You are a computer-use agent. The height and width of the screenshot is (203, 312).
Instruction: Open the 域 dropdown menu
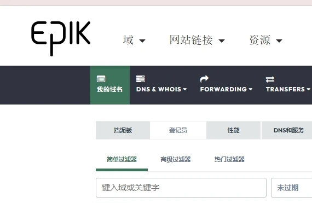134,40
